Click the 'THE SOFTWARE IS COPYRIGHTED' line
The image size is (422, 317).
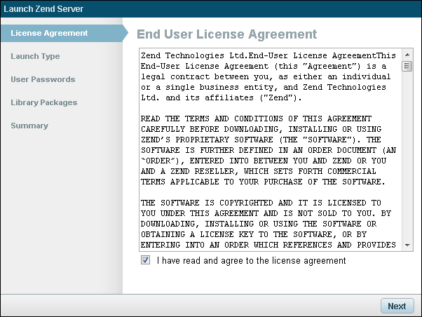[261, 203]
